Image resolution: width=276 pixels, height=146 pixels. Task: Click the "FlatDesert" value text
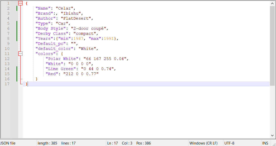click(x=76, y=18)
